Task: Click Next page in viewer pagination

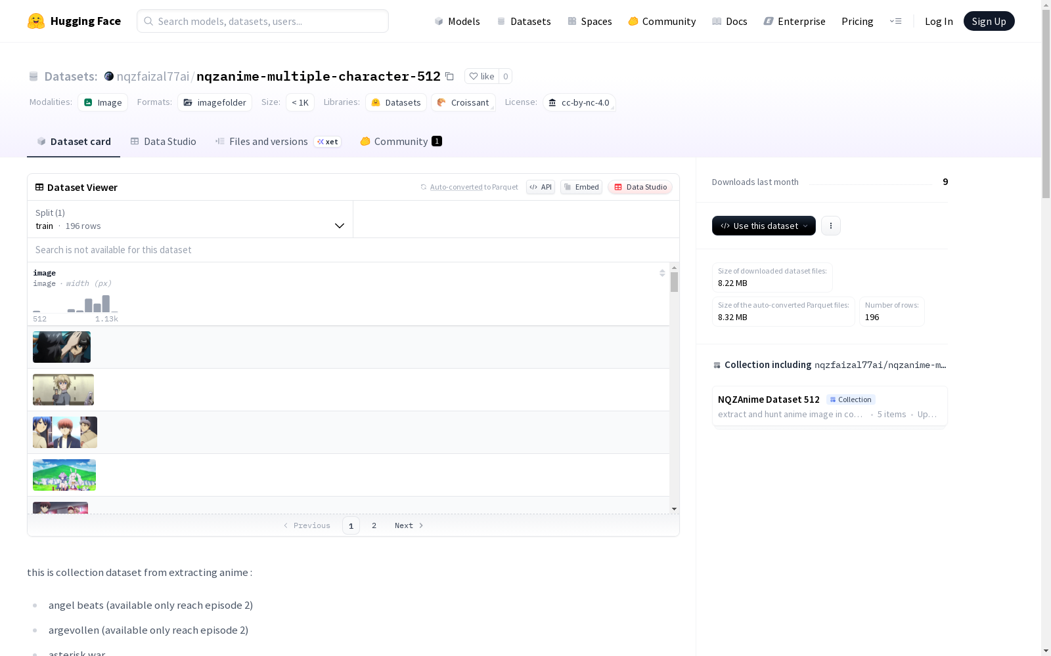Action: click(x=409, y=525)
